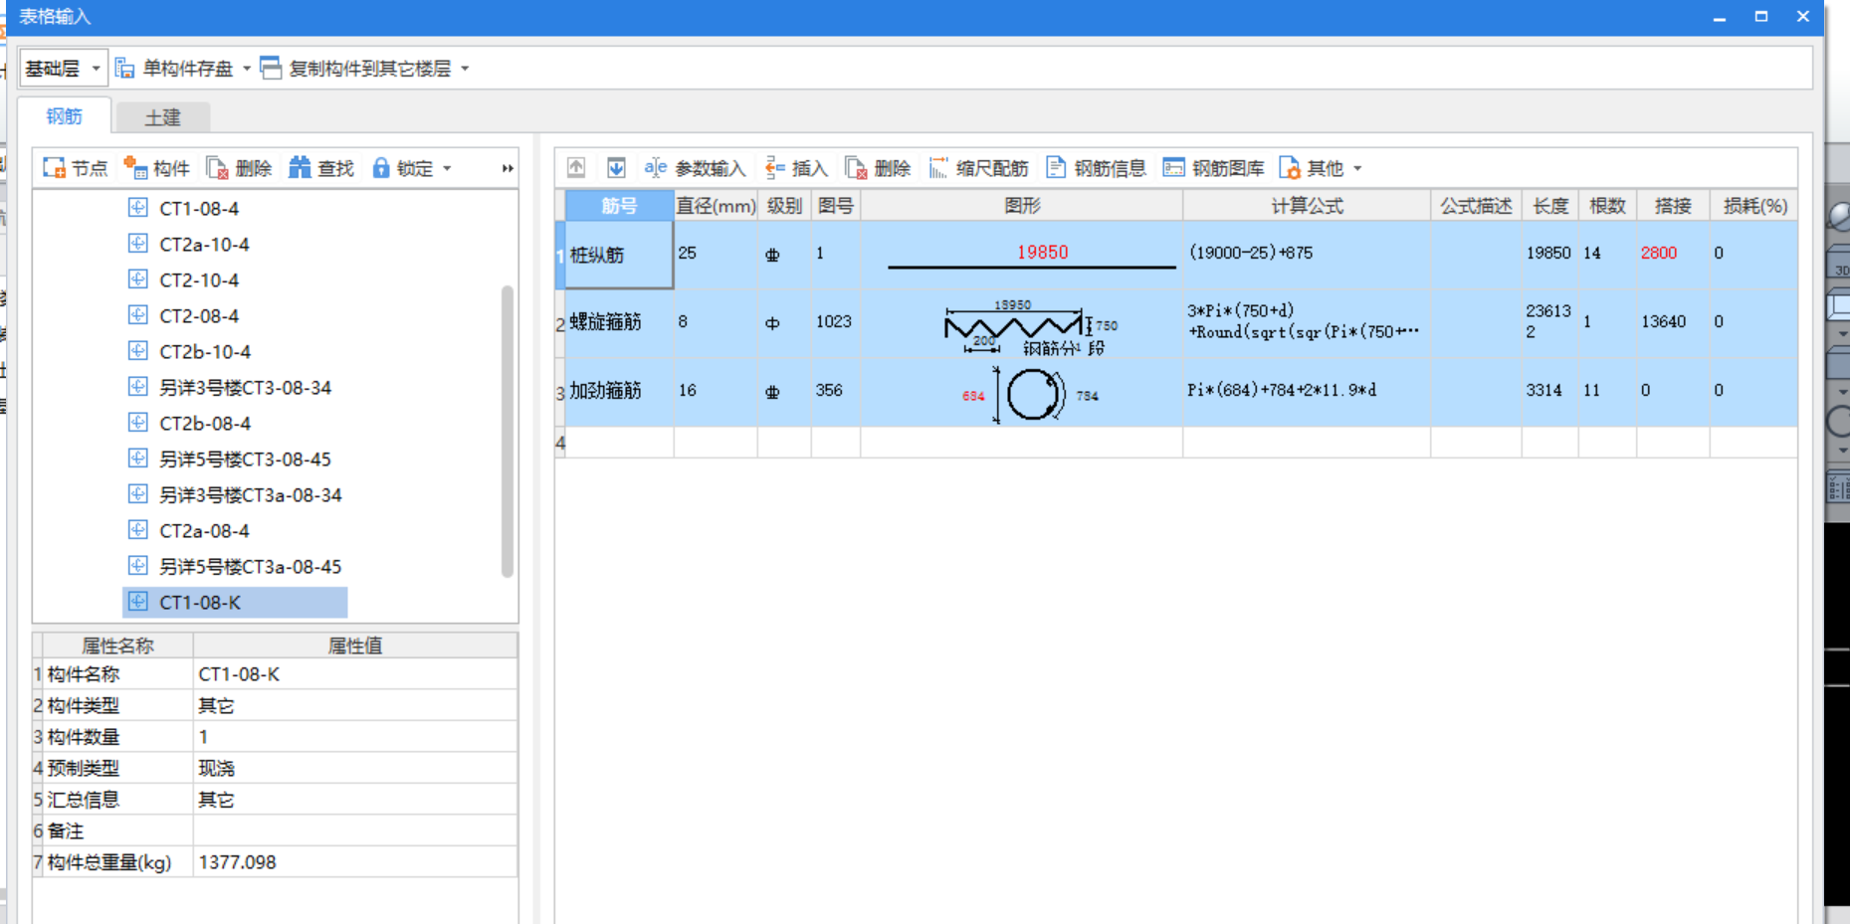Switch to the 钢筋 tab
The width and height of the screenshot is (1850, 924).
pyautogui.click(x=64, y=116)
